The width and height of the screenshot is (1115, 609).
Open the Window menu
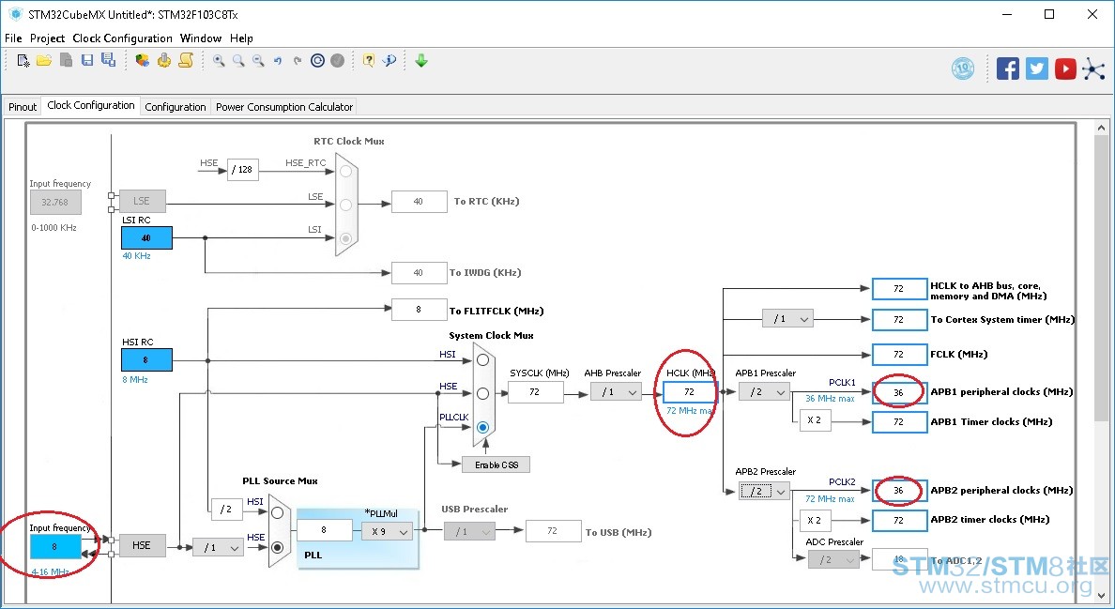[x=201, y=38]
